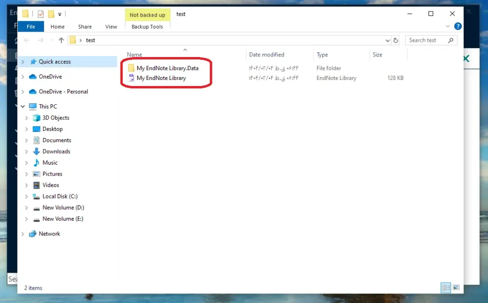Sort by the Type column header
This screenshot has width=488, height=303.
[x=322, y=55]
